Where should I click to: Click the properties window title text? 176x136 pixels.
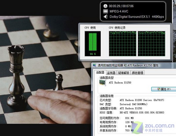click(128, 65)
